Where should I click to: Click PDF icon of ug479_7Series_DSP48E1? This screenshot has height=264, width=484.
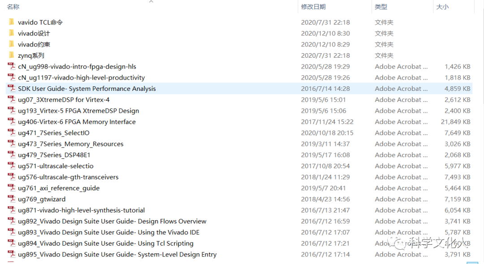click(11, 155)
